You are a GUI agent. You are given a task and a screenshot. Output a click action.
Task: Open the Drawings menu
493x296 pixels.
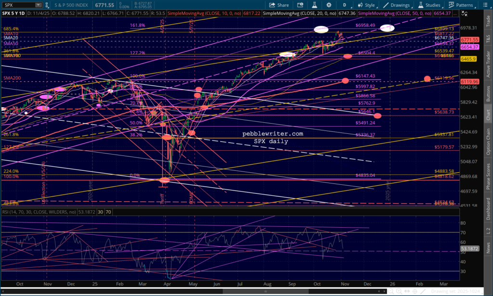pyautogui.click(x=397, y=5)
